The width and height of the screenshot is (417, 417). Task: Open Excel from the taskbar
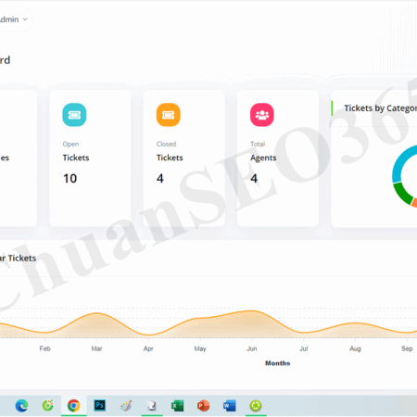point(177,406)
